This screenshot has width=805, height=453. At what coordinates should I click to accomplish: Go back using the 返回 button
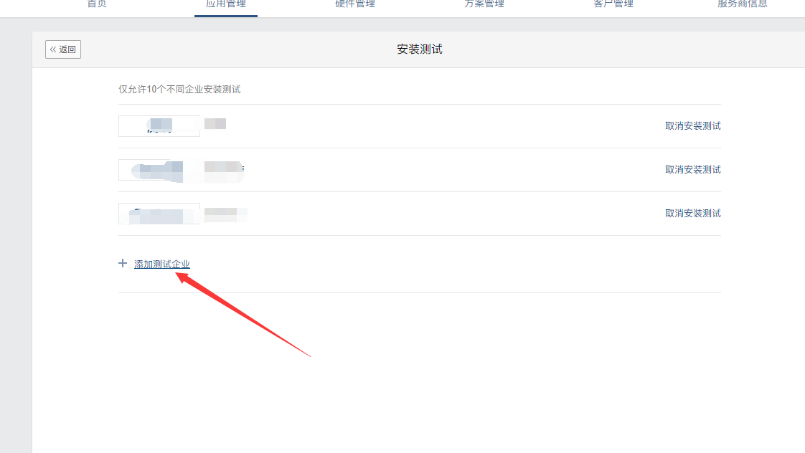pyautogui.click(x=63, y=49)
